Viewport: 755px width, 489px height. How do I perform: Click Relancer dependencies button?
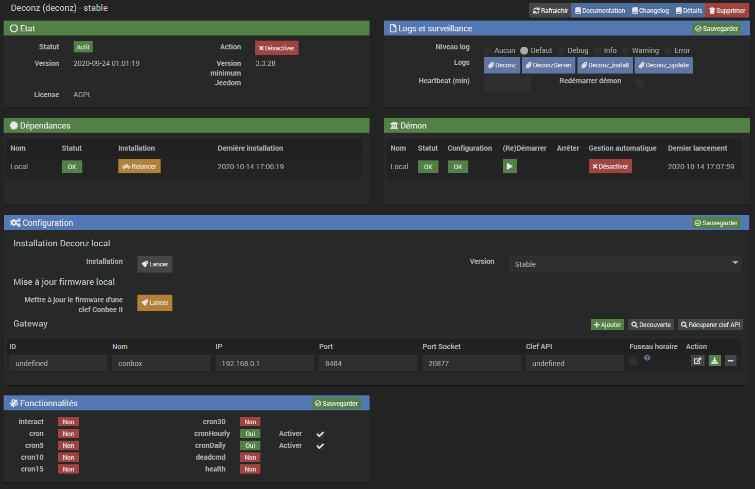[139, 167]
